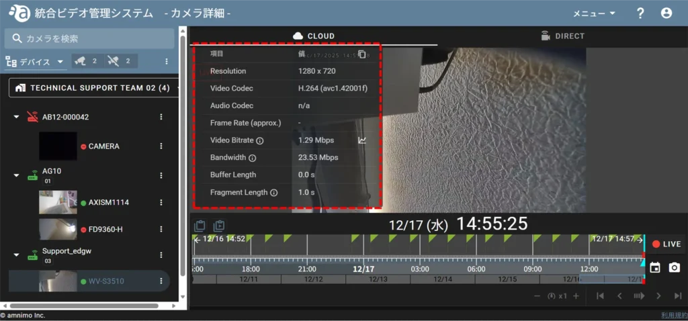Open the TECHNICAL SUPPORT TEAM 02 selector
The image size is (688, 321).
(x=94, y=88)
